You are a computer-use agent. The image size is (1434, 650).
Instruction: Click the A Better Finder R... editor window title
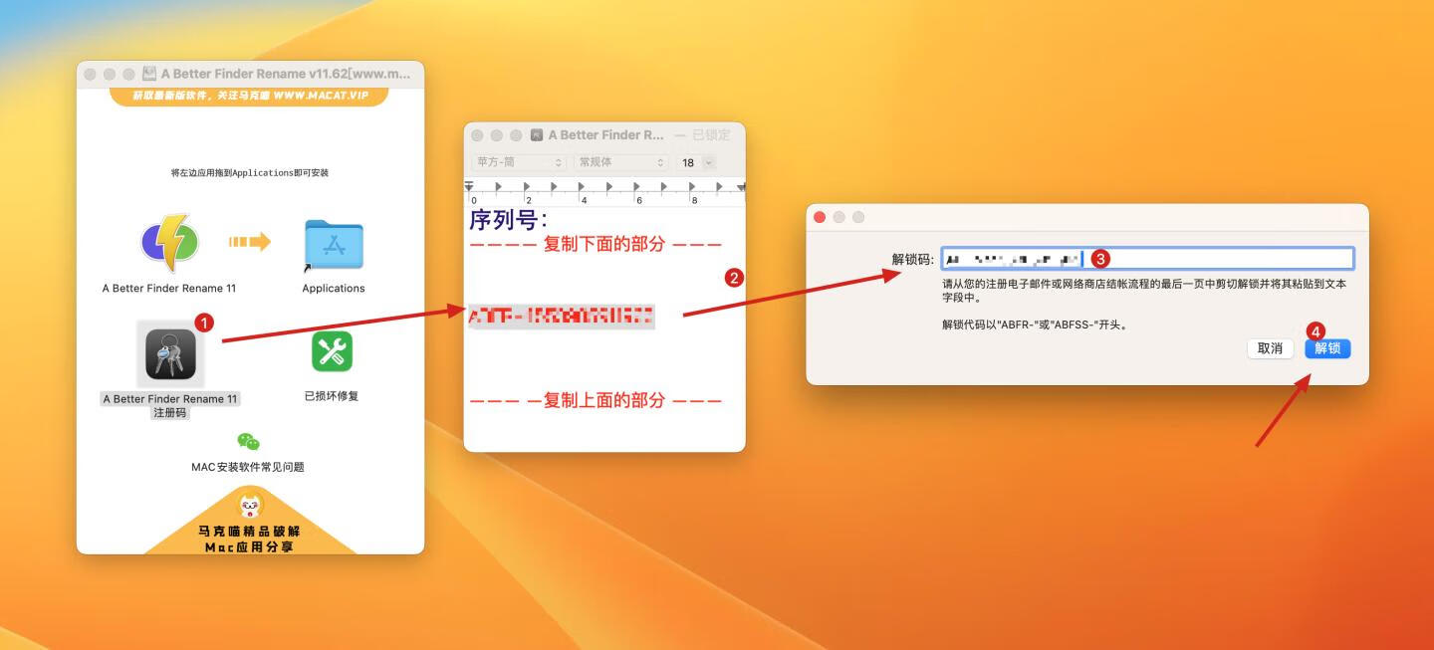(605, 134)
